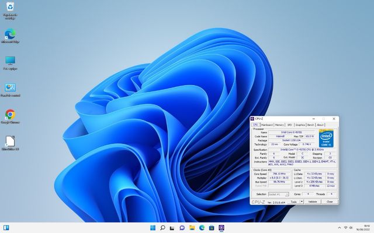Open File Explorer from the taskbar
Image resolution: width=374 pixels, height=233 pixels.
coord(192,228)
